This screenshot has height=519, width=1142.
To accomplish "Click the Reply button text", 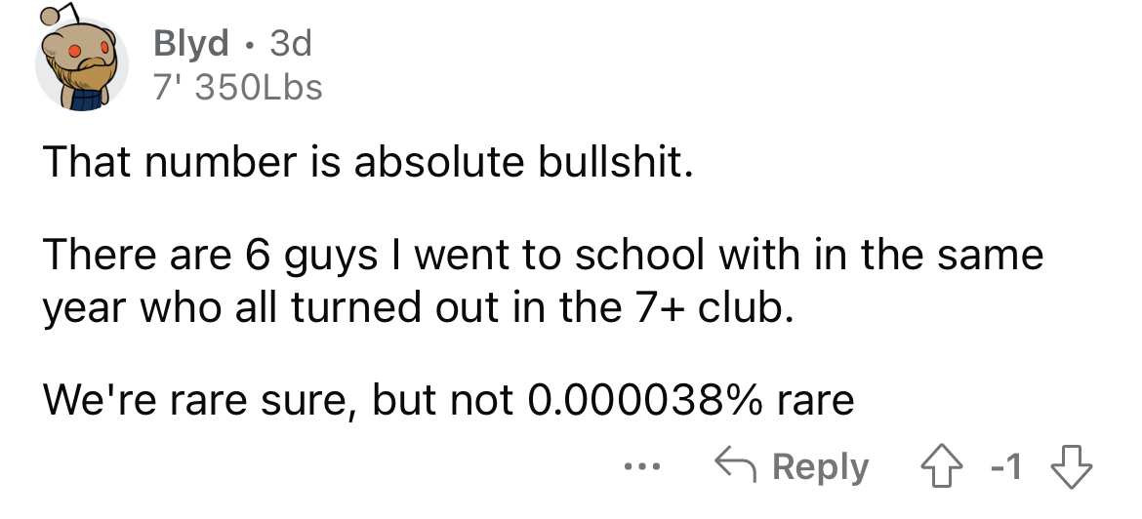I will click(x=820, y=466).
